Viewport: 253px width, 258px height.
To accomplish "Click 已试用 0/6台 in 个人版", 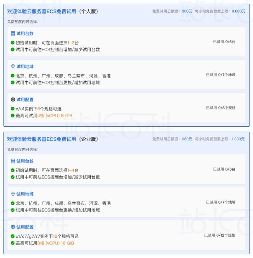I will [x=224, y=42].
